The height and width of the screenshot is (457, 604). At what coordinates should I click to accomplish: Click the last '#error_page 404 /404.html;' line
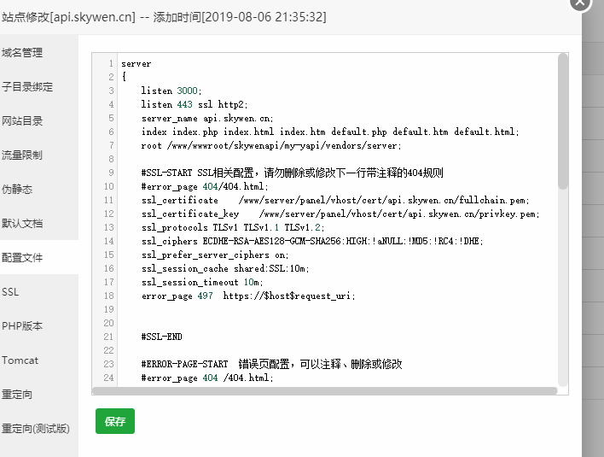[207, 378]
